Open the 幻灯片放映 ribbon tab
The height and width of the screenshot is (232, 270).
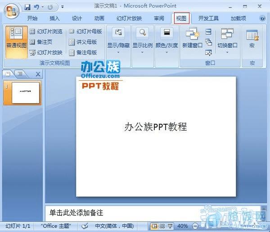tap(129, 18)
